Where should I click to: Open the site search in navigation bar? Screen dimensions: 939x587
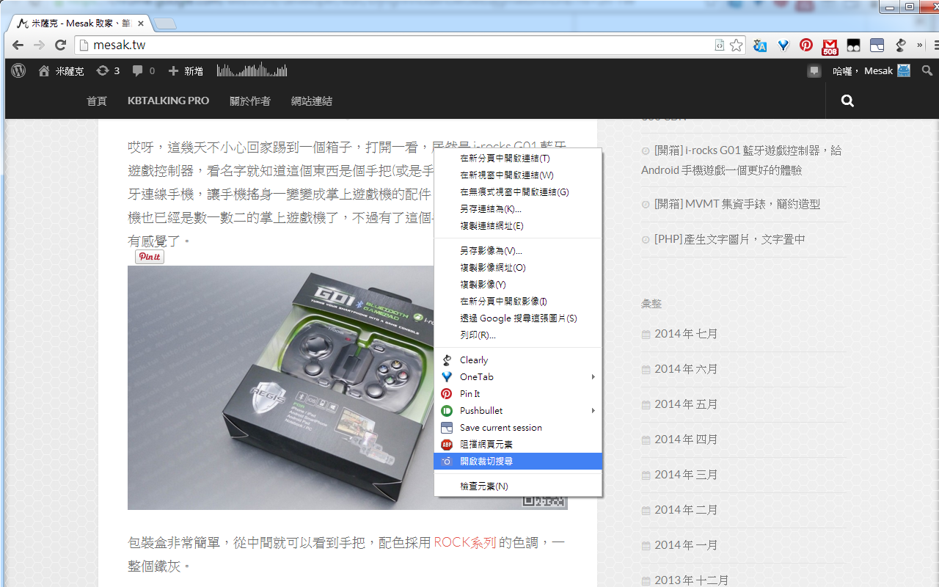[847, 101]
